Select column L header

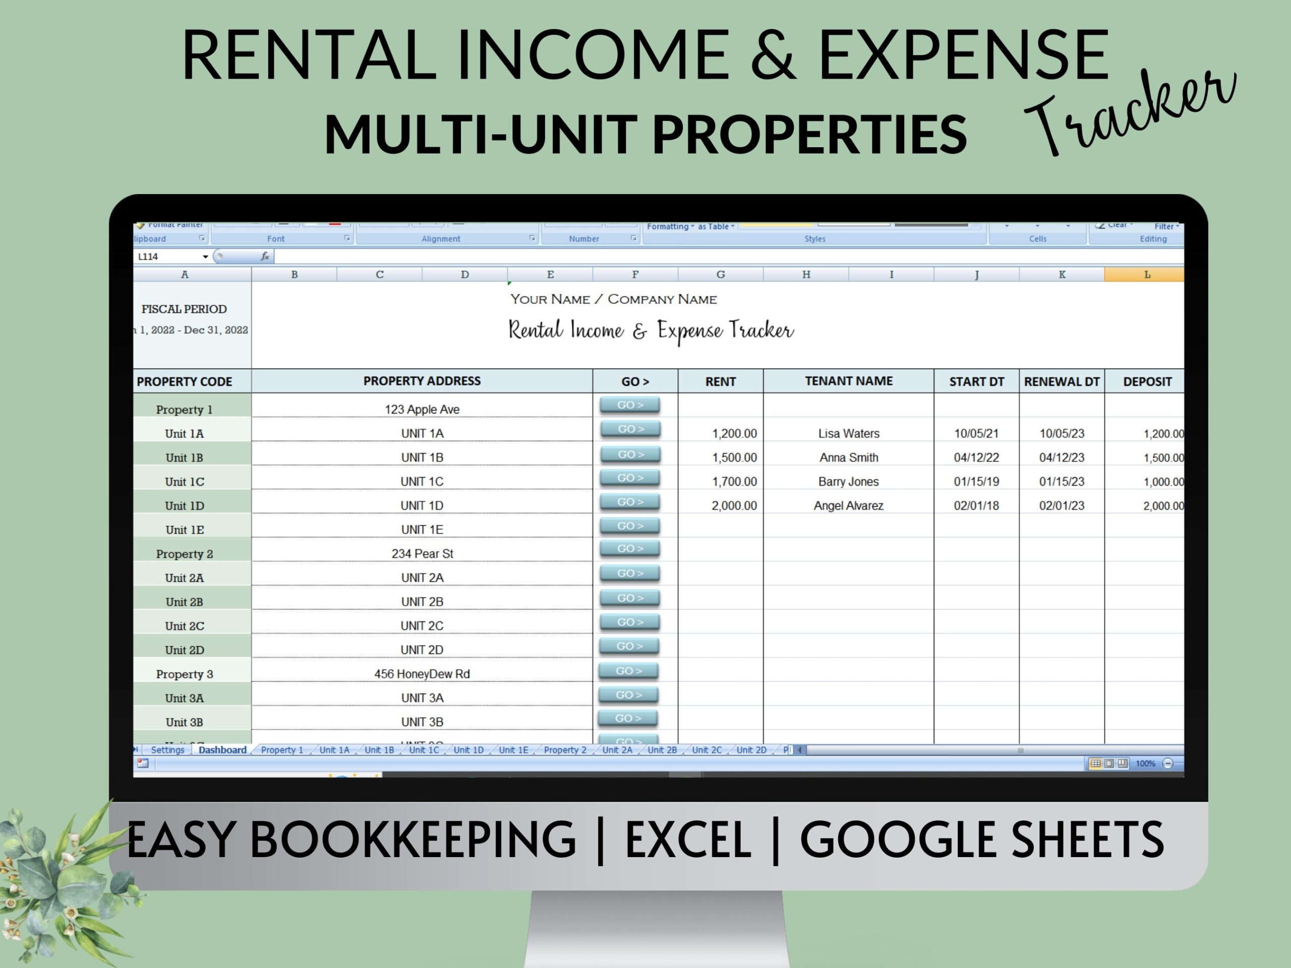click(x=1146, y=274)
